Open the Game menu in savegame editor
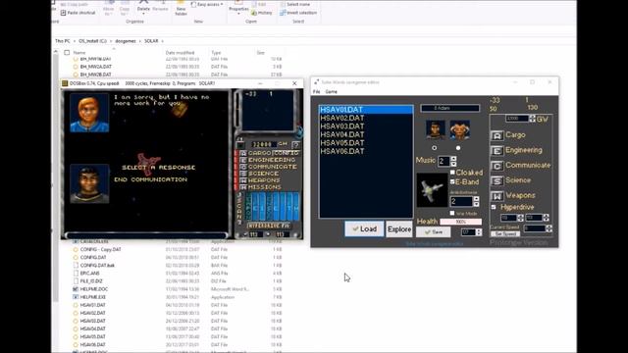The height and width of the screenshot is (353, 628). click(x=332, y=92)
